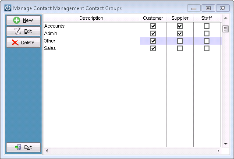Screen dimensions: 234x159
Task: Click the Staff column header
Action: click(207, 18)
